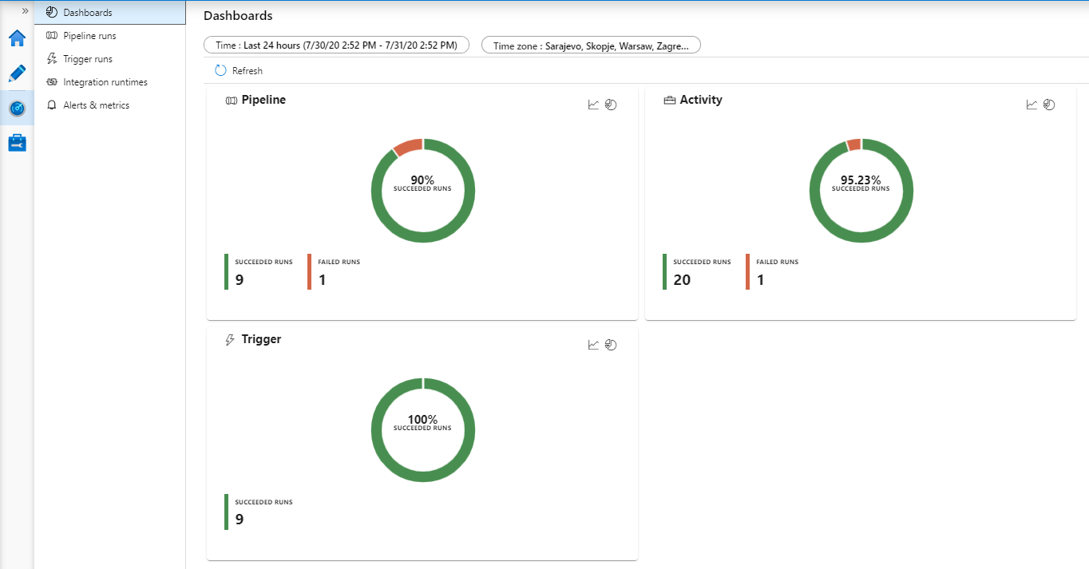Click the Pipeline donut chart's red failed segment
The width and height of the screenshot is (1089, 569).
tap(407, 146)
